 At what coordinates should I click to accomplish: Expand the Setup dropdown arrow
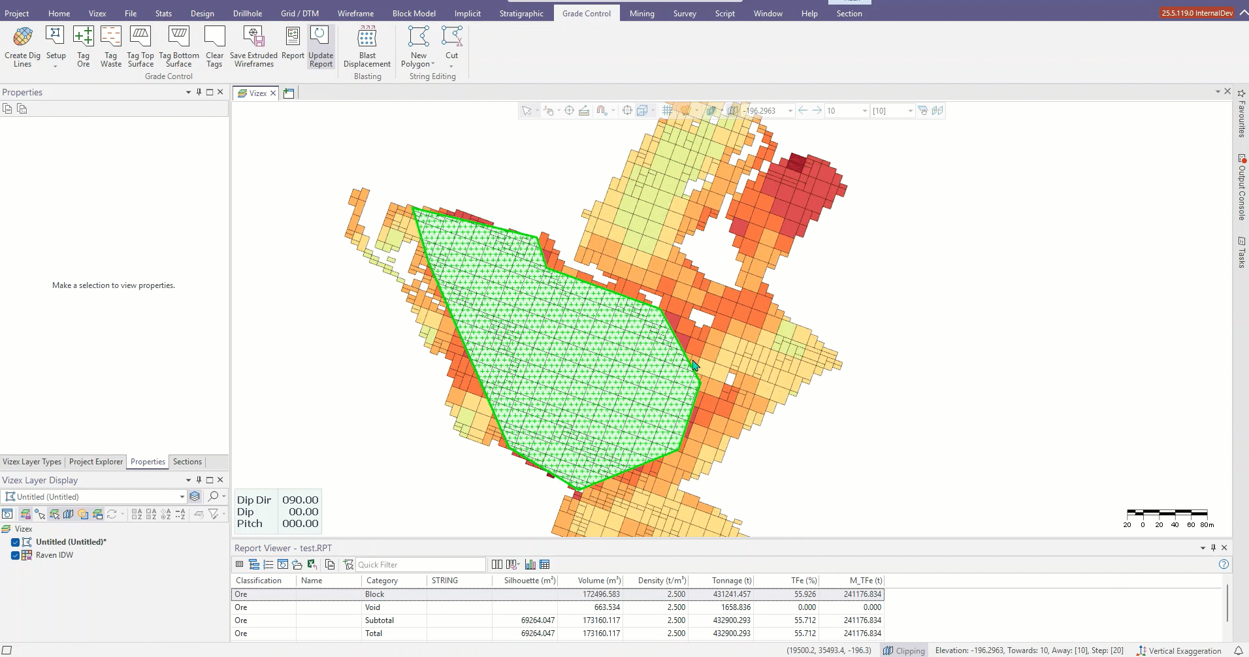pos(56,66)
